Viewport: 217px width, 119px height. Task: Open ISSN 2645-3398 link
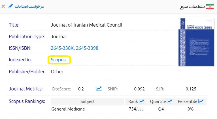point(87,48)
